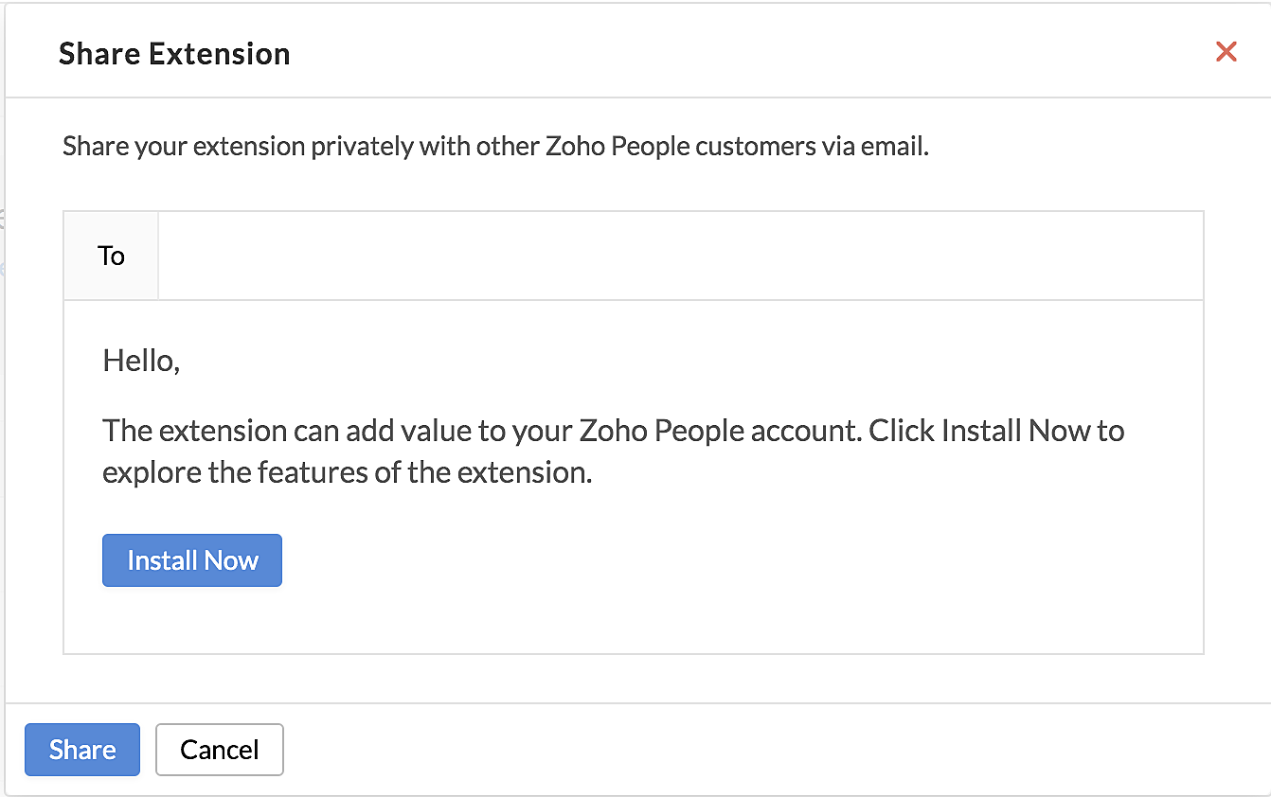Click the To recipient email input field
The image size is (1271, 797).
click(680, 256)
